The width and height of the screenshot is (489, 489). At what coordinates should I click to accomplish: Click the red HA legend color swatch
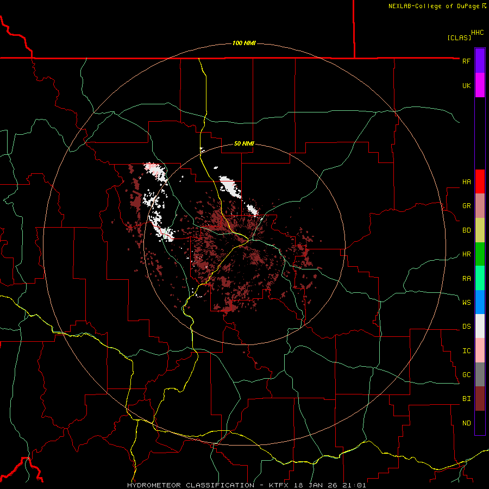[480, 181]
